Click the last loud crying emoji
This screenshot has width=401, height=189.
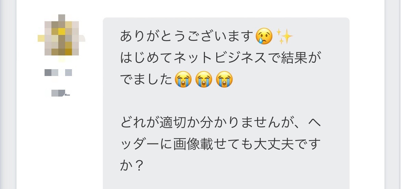pos(224,79)
